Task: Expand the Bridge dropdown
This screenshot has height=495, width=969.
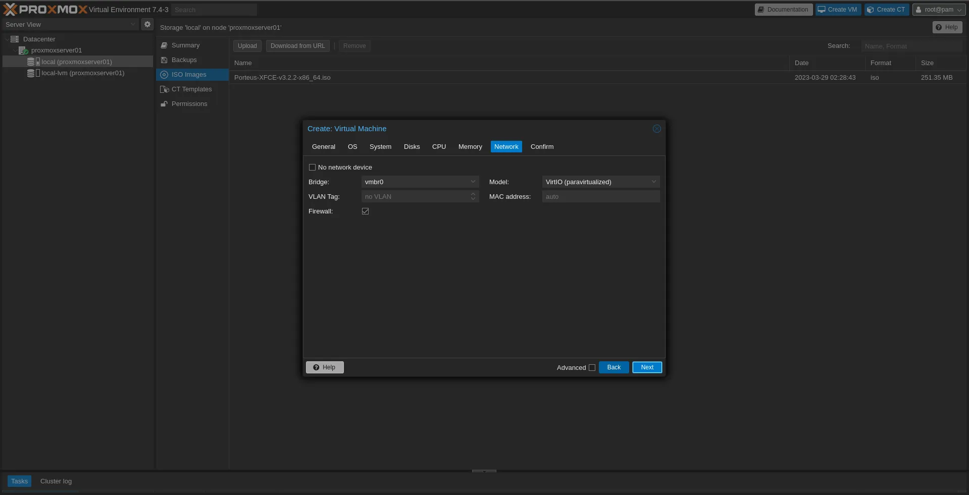Action: (x=473, y=182)
